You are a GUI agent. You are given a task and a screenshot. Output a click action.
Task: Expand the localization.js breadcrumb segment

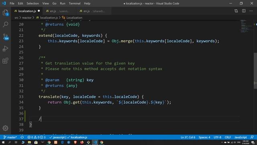(x=47, y=18)
